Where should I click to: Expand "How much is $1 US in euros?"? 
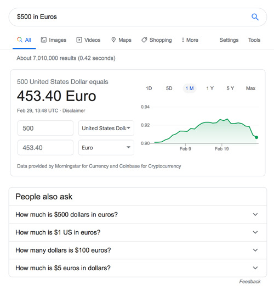[x=138, y=232]
